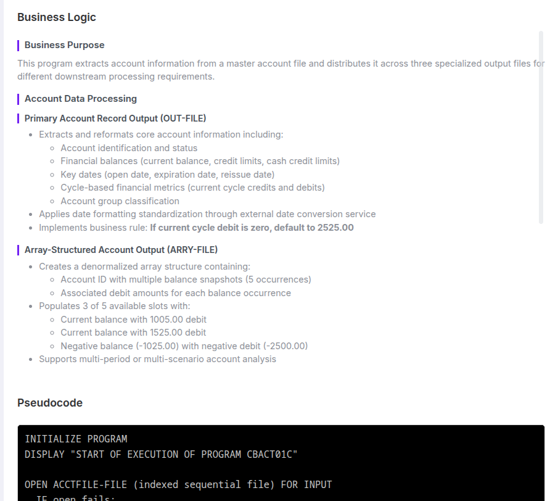Click the bold default to 2525.00 rule text
The image size is (558, 501).
click(252, 228)
